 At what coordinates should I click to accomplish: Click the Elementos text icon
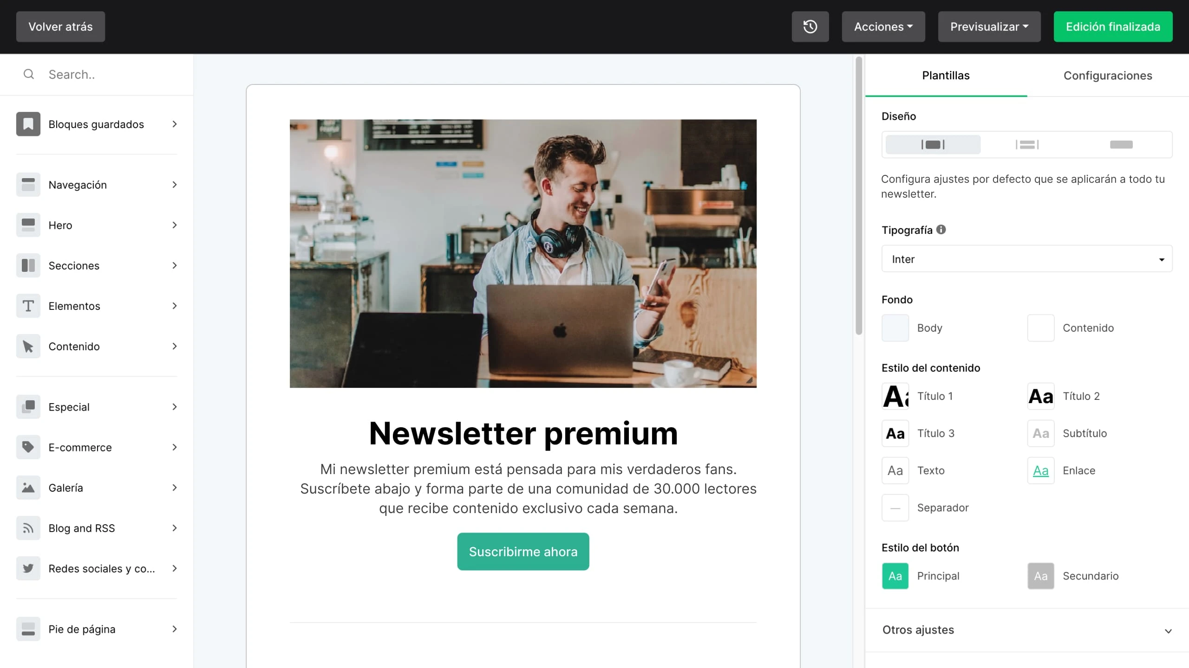pos(28,306)
